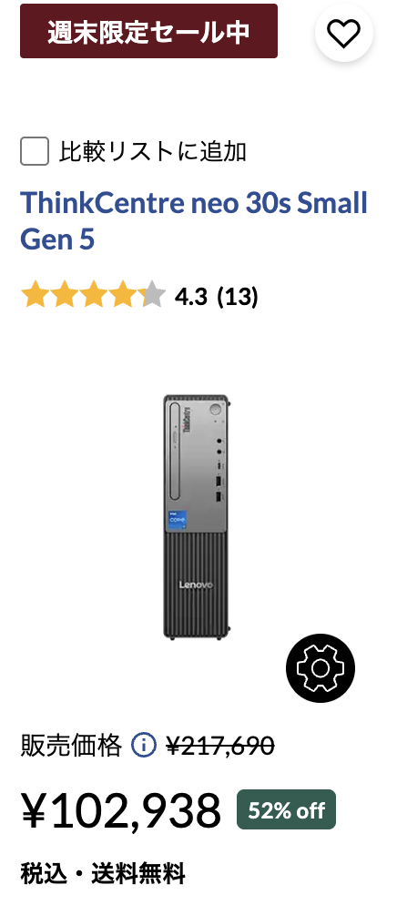Click the Intel Core sticker on the tower
Image resolution: width=397 pixels, height=905 pixels.
(178, 518)
